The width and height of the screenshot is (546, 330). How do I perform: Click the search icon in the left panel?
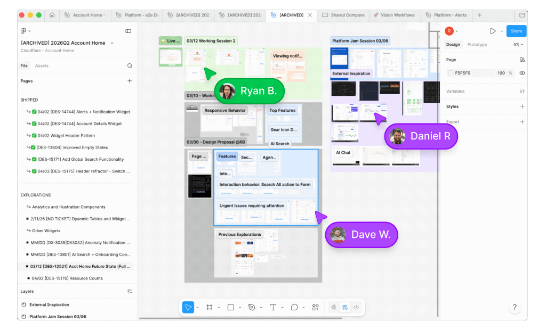pyautogui.click(x=130, y=65)
